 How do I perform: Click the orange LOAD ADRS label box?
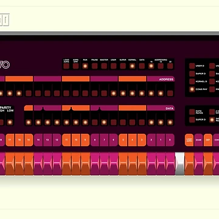pyautogui.click(x=189, y=140)
